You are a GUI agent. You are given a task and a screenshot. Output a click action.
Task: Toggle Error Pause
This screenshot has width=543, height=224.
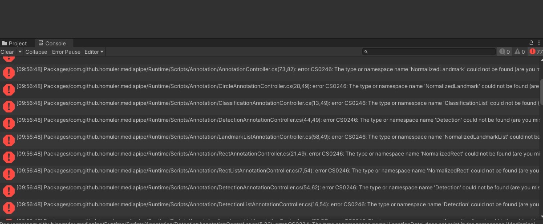66,52
